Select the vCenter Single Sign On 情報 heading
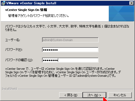 [26, 10]
